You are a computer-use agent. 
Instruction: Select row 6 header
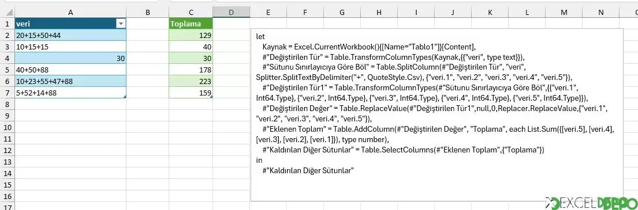coord(7,82)
